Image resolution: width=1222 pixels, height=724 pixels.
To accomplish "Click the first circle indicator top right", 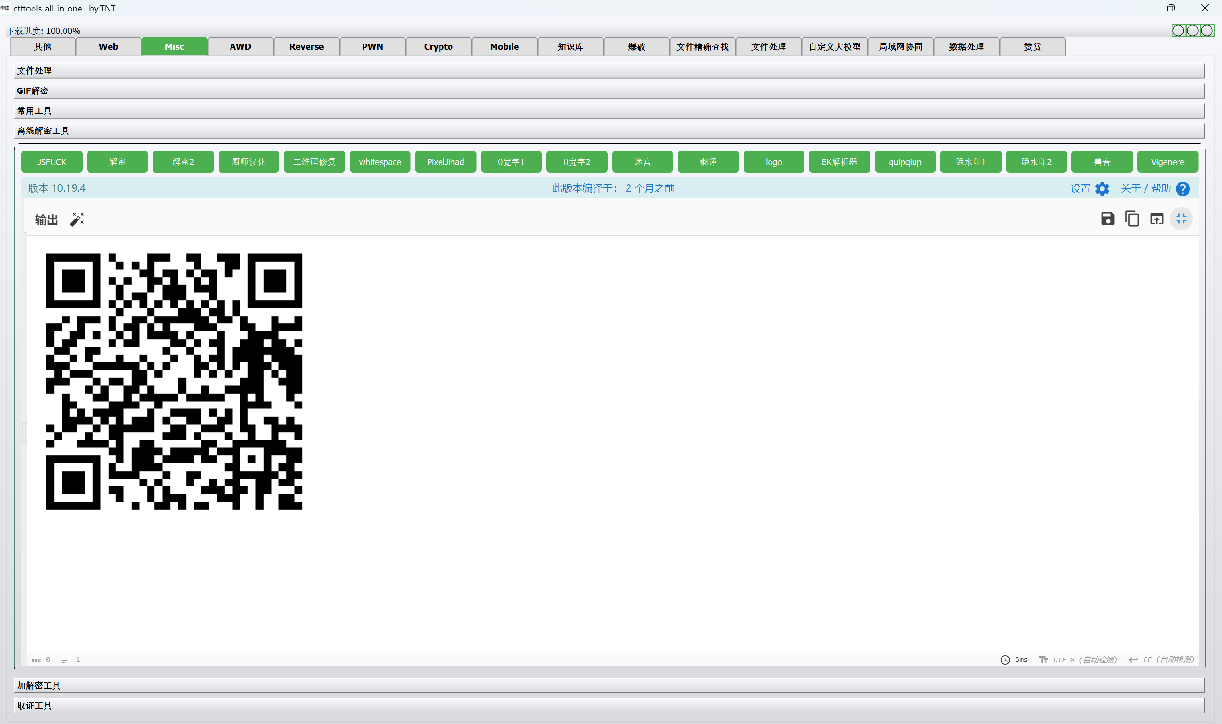I will [x=1178, y=31].
